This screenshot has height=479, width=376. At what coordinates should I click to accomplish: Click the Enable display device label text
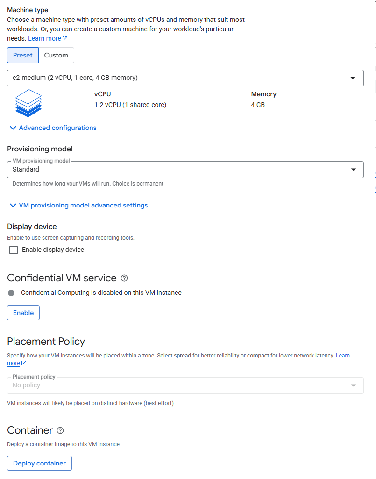tap(53, 250)
